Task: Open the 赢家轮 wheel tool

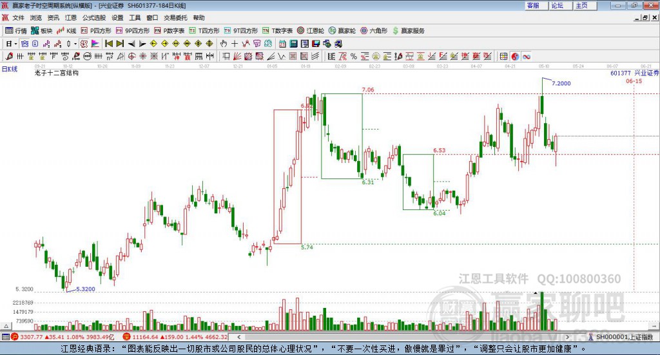Action: pyautogui.click(x=342, y=31)
